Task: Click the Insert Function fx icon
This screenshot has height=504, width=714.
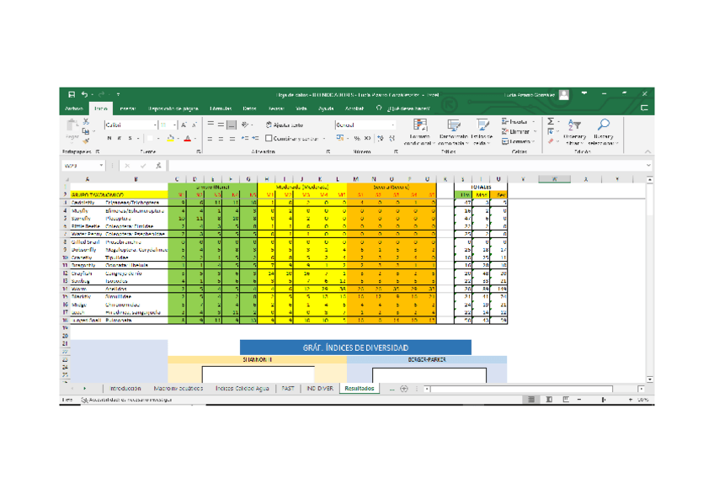Action: coord(158,166)
